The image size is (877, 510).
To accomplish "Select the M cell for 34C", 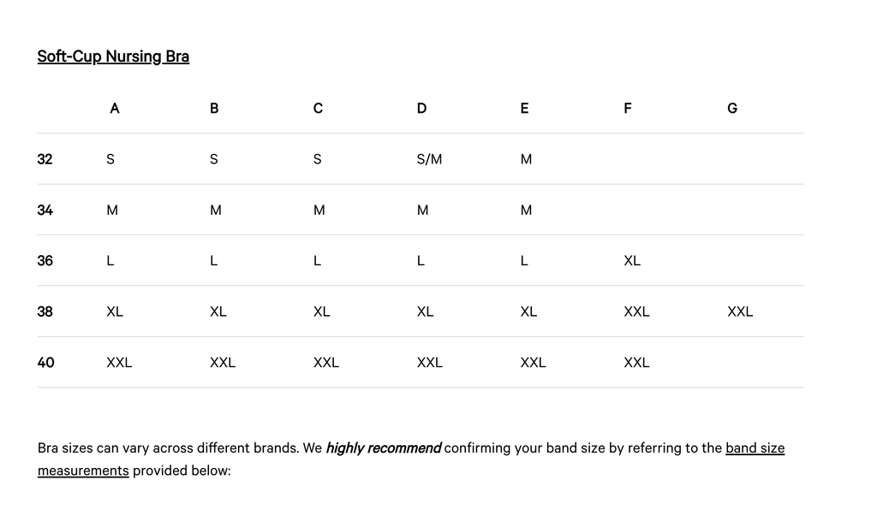I will click(319, 210).
